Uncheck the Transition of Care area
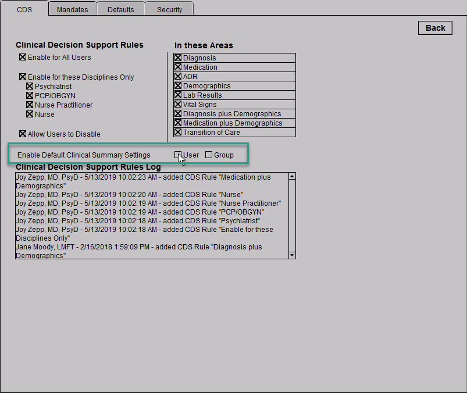 pos(179,133)
